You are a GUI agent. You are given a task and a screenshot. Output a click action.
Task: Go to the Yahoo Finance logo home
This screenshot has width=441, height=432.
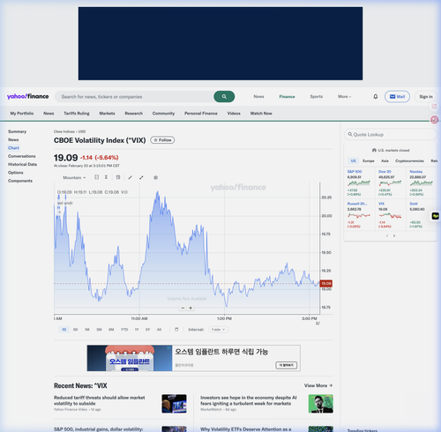[x=28, y=96]
